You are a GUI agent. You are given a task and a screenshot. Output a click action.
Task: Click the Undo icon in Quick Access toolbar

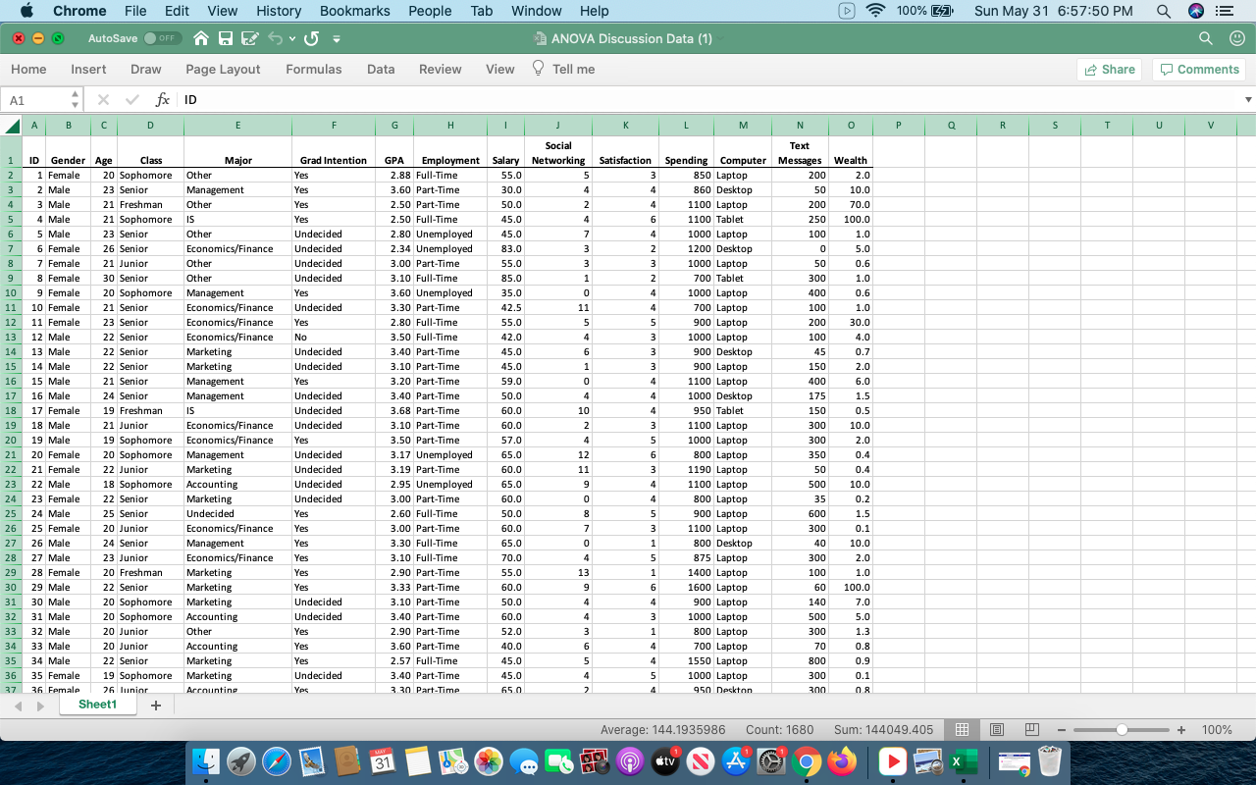tap(276, 38)
